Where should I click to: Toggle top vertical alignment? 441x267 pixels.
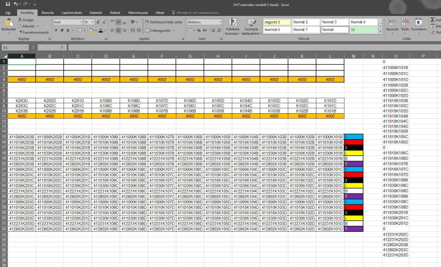click(x=112, y=22)
